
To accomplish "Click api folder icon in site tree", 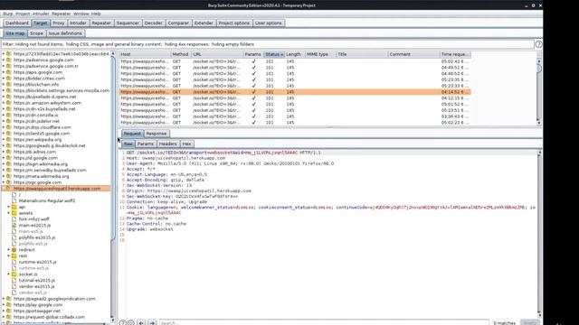I will click(14, 207).
